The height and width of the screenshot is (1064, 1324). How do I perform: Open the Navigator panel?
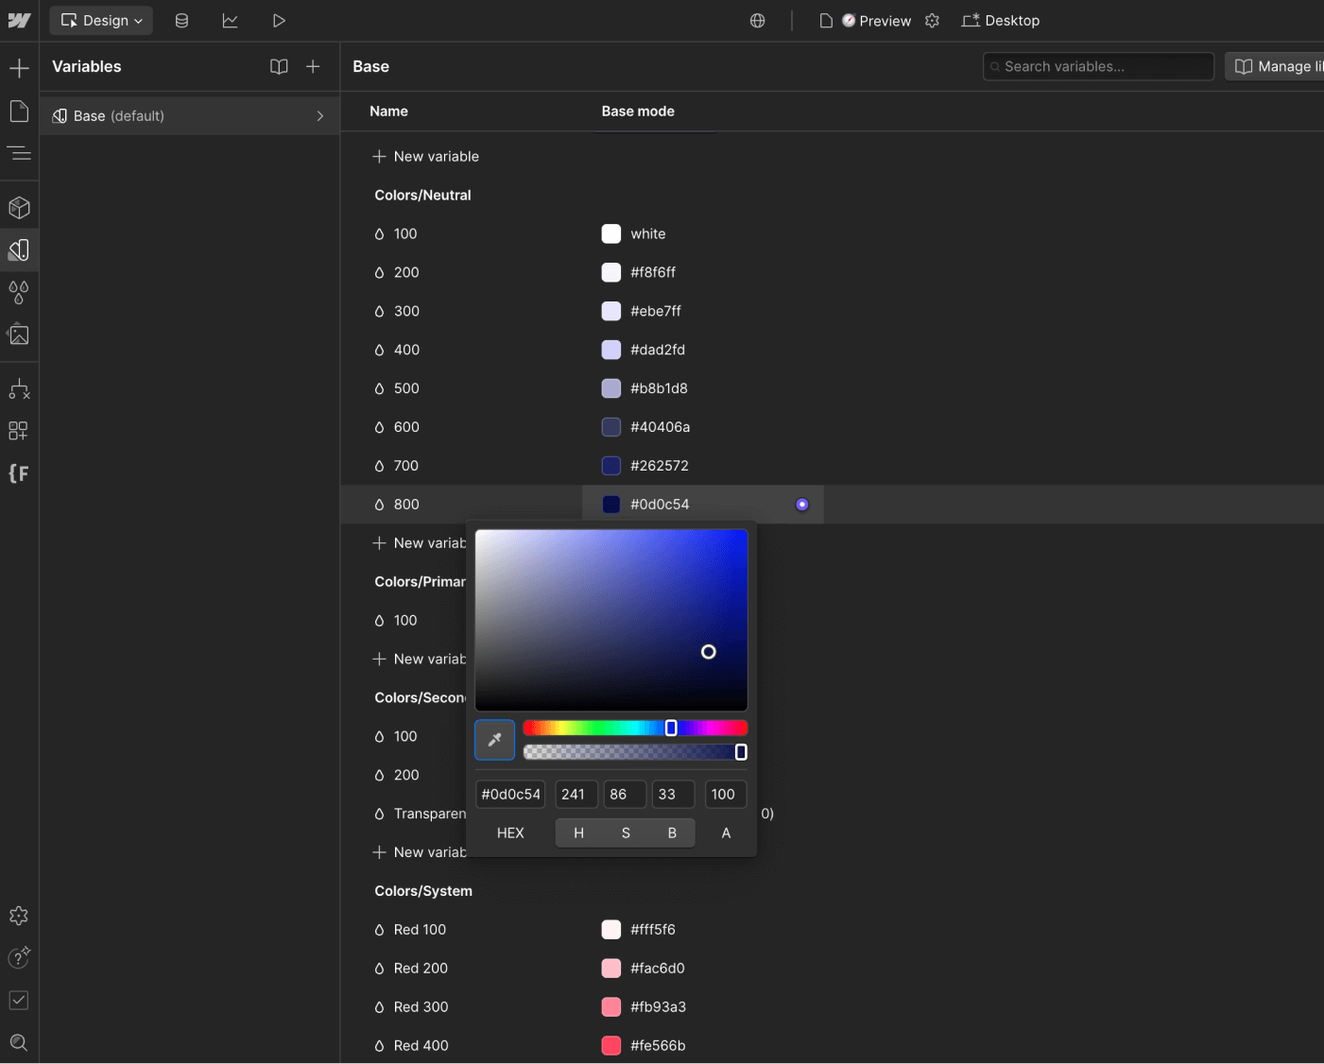tap(19, 153)
